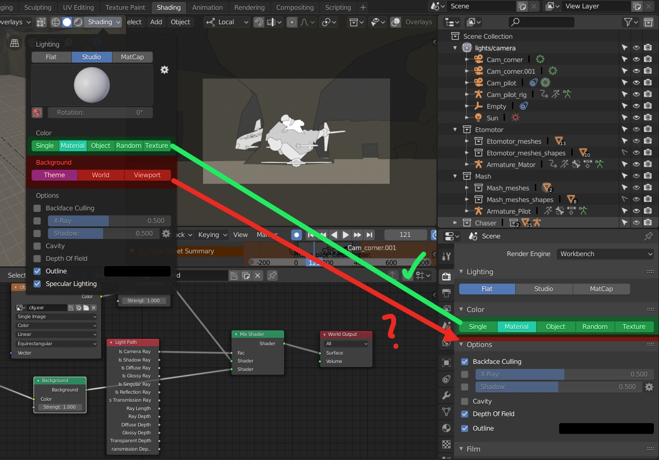Pin the node tree with pin icon
The image size is (659, 460).
tap(272, 275)
